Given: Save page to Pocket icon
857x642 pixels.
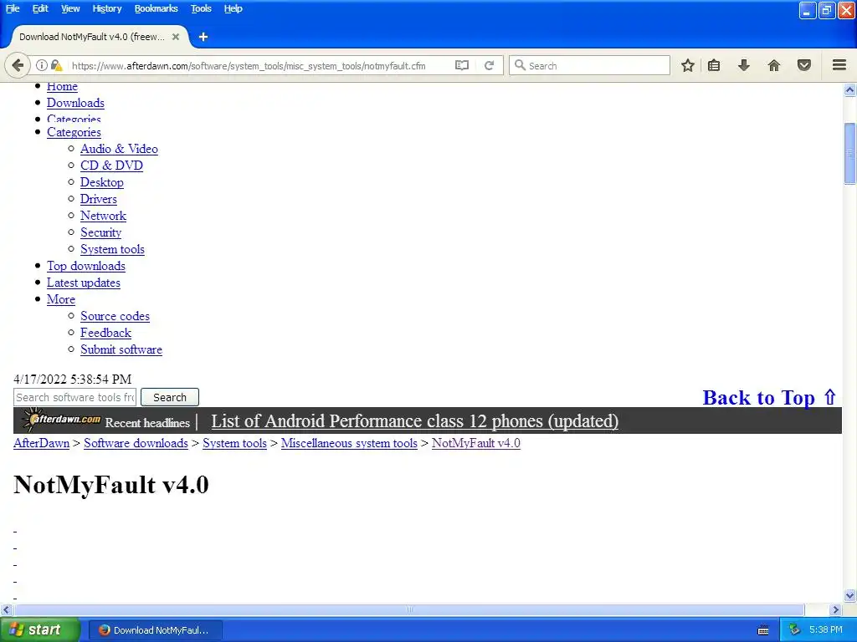Looking at the screenshot, I should click(804, 65).
